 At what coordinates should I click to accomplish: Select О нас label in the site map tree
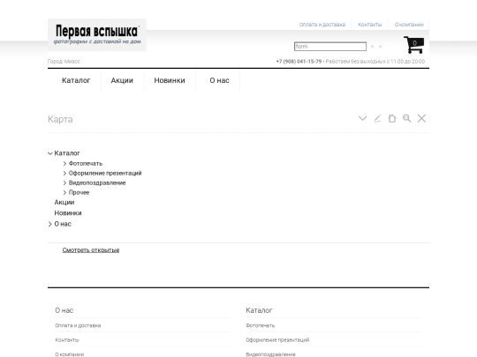(63, 224)
